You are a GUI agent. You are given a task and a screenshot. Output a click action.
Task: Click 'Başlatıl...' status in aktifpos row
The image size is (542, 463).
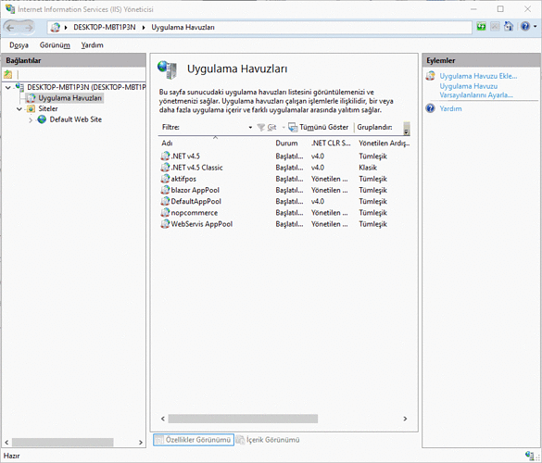tap(289, 179)
